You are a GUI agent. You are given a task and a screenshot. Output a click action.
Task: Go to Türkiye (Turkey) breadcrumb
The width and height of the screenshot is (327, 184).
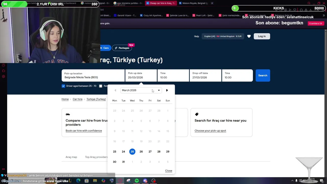96,99
